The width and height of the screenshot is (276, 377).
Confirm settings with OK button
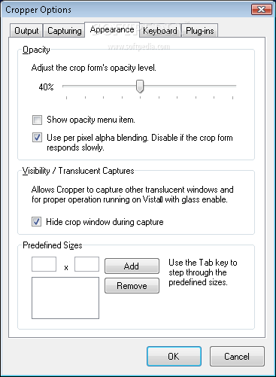coord(174,357)
